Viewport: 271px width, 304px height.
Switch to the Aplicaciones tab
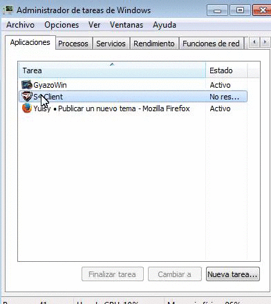point(30,42)
